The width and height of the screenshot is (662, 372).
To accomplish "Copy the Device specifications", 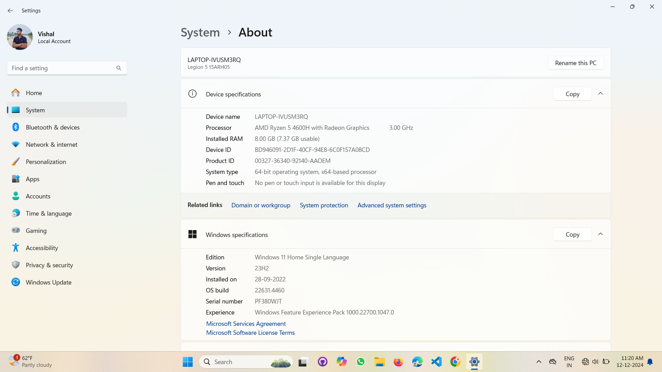I will click(572, 94).
